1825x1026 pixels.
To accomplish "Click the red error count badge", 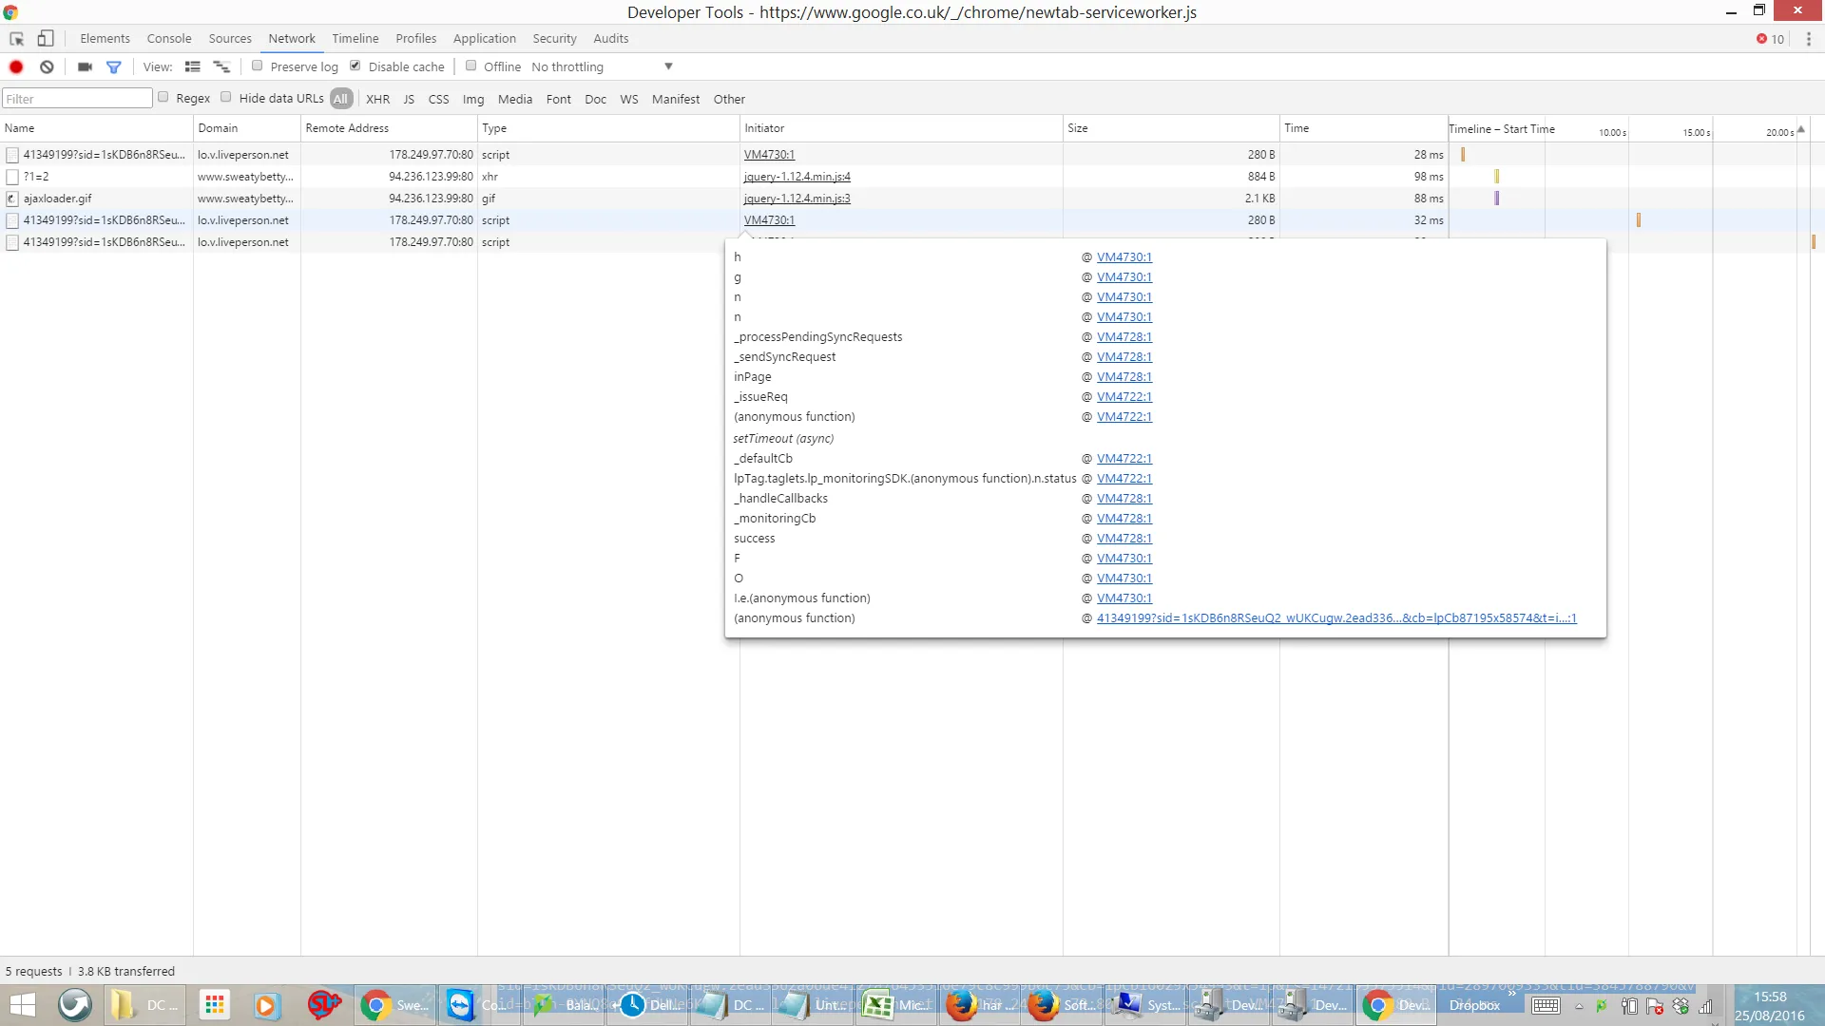I will point(1770,39).
